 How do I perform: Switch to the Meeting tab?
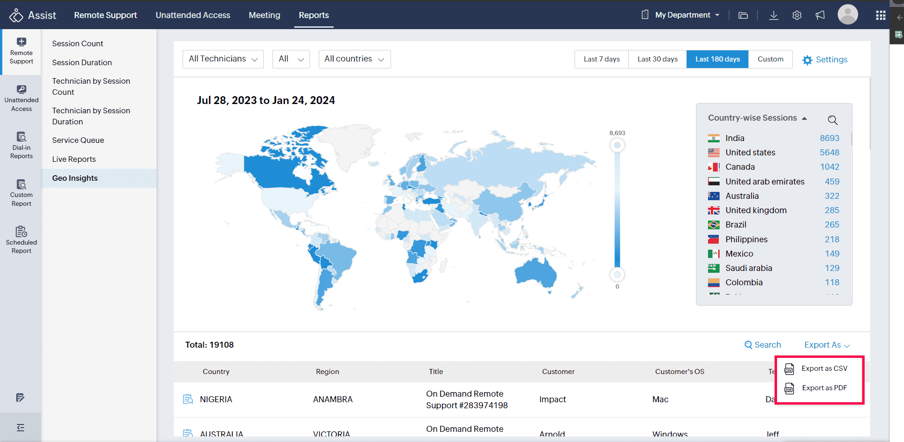point(264,15)
